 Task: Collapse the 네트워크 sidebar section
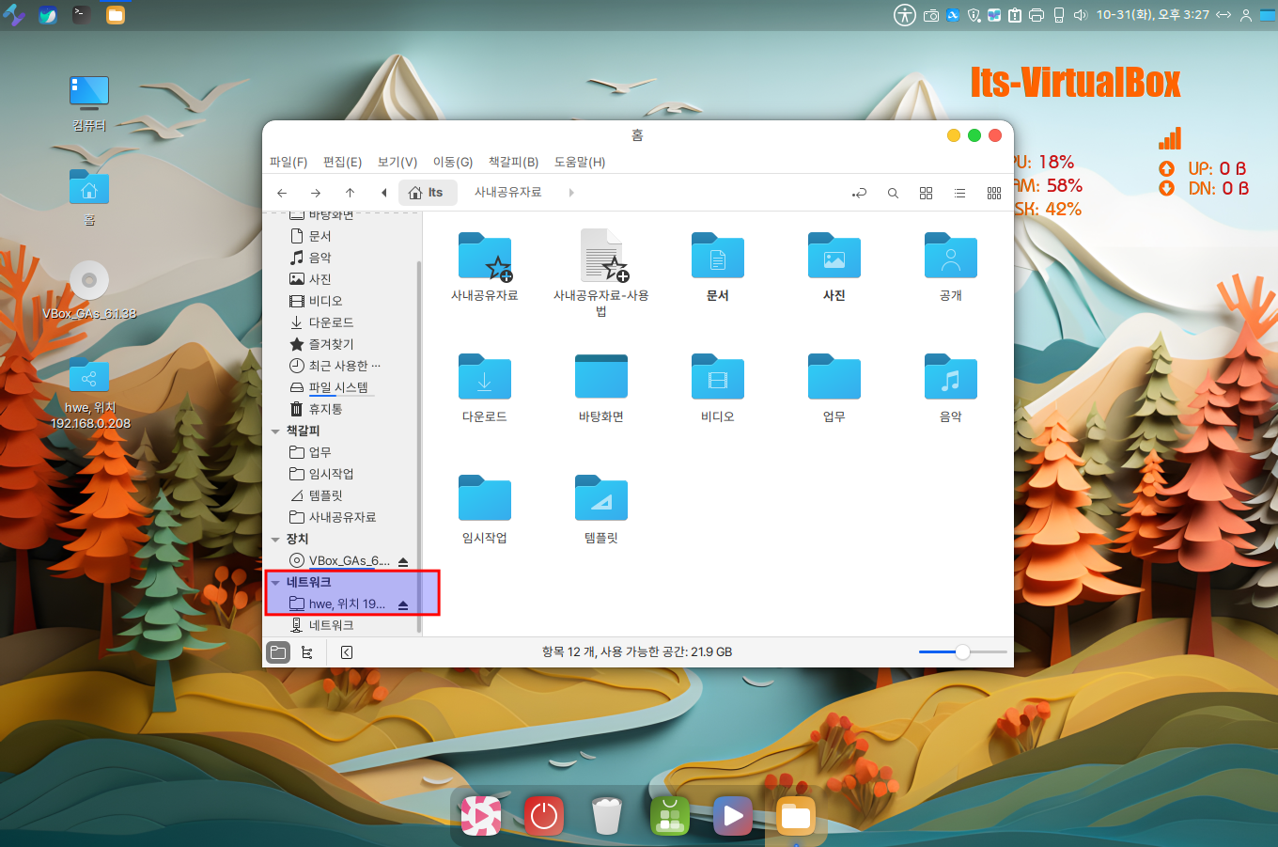pos(275,583)
